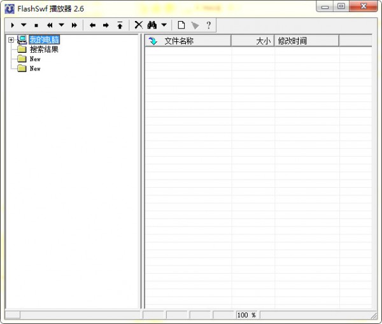
Task: Click the blank page new-document icon
Action: pos(181,25)
